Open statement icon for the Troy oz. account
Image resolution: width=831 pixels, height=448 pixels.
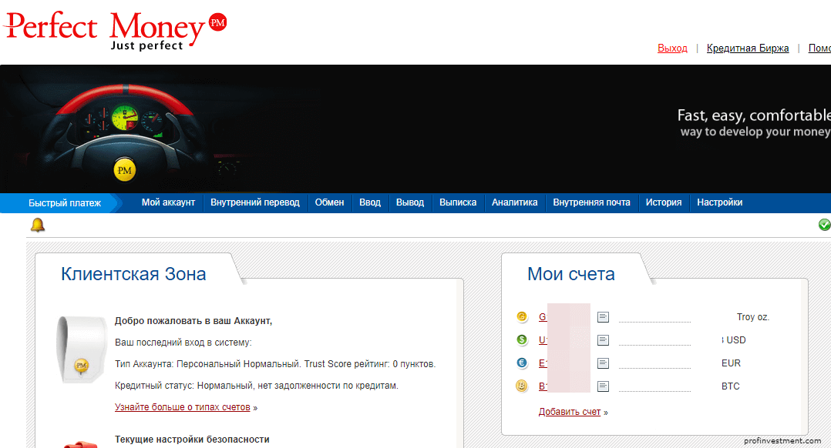603,317
